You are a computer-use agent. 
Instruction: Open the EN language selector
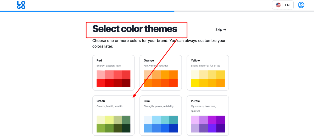coord(283,5)
